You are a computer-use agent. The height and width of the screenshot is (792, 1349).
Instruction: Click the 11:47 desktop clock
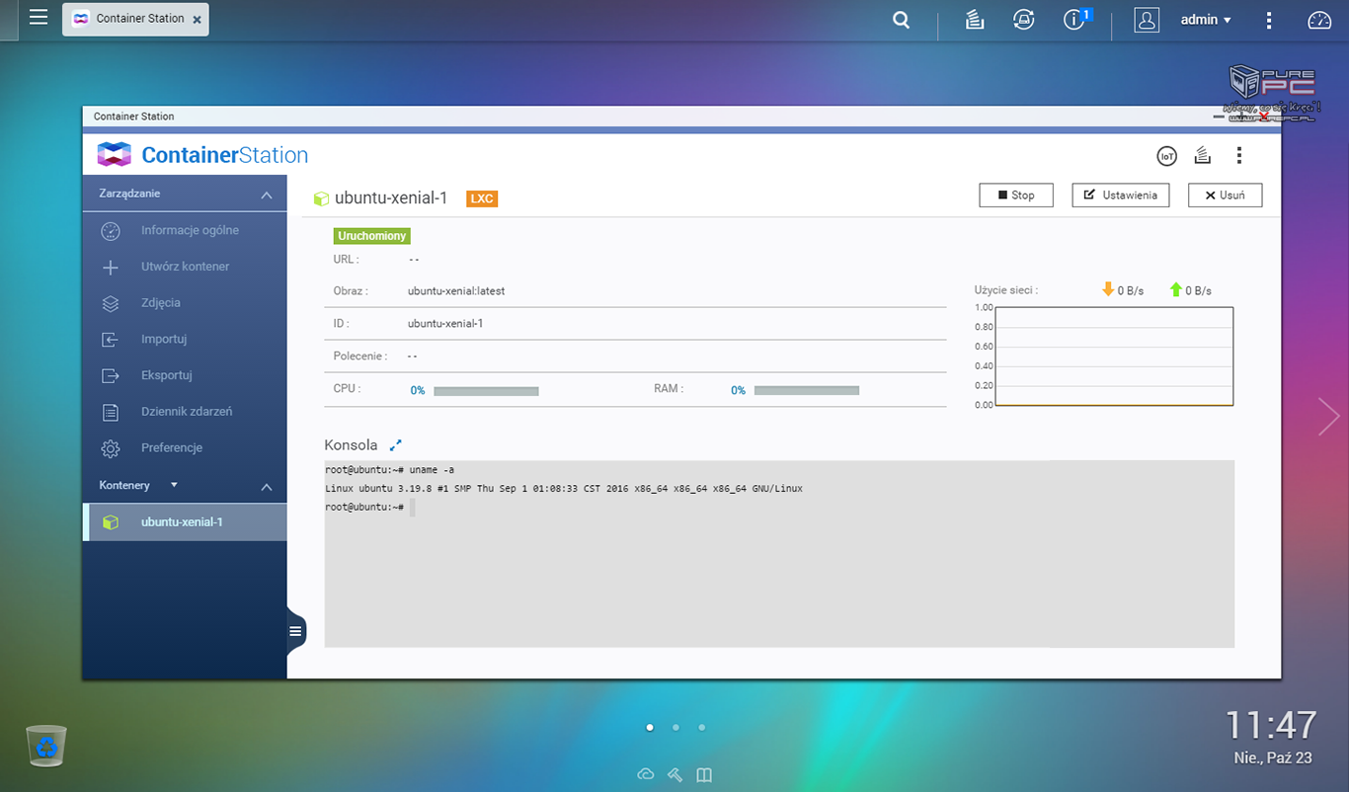tap(1271, 725)
